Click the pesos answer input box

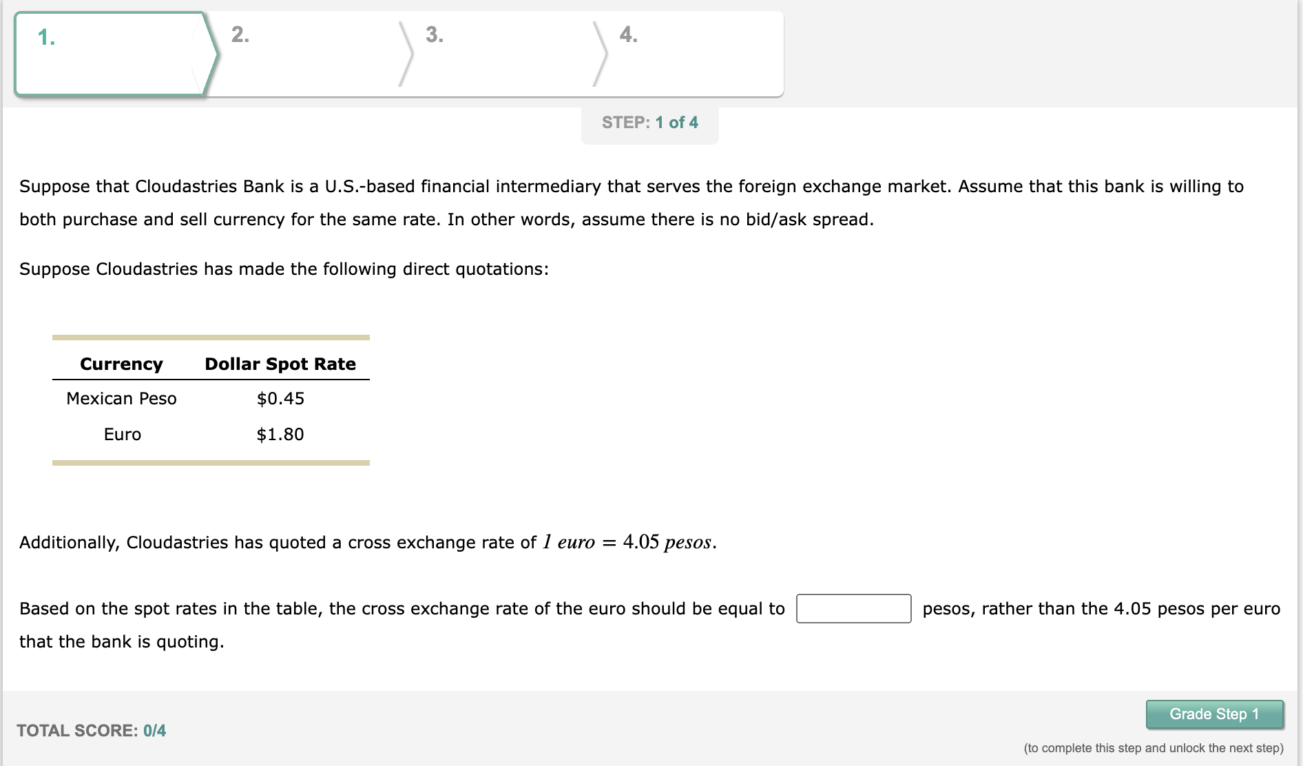point(854,609)
